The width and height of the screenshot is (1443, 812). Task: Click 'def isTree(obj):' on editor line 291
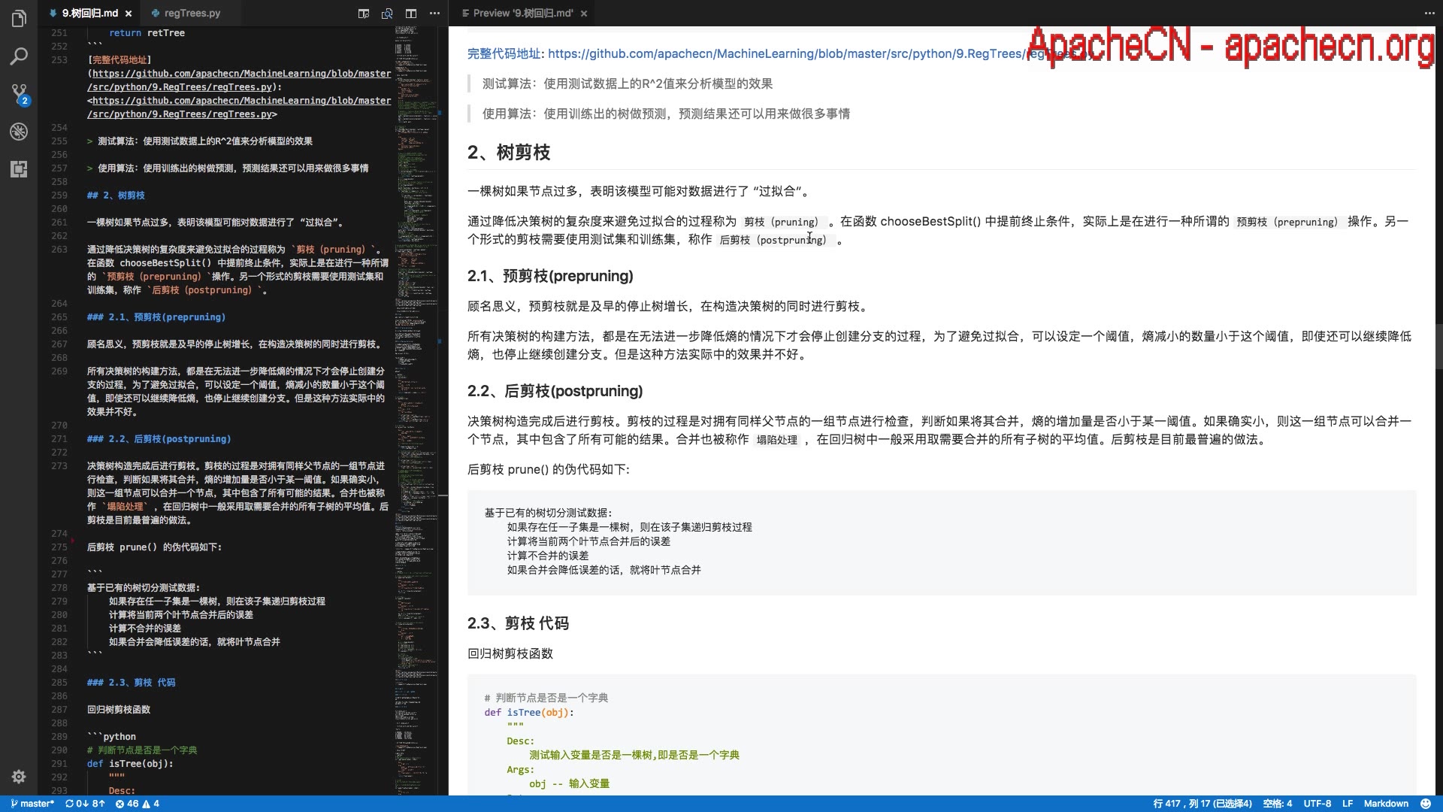pos(130,764)
